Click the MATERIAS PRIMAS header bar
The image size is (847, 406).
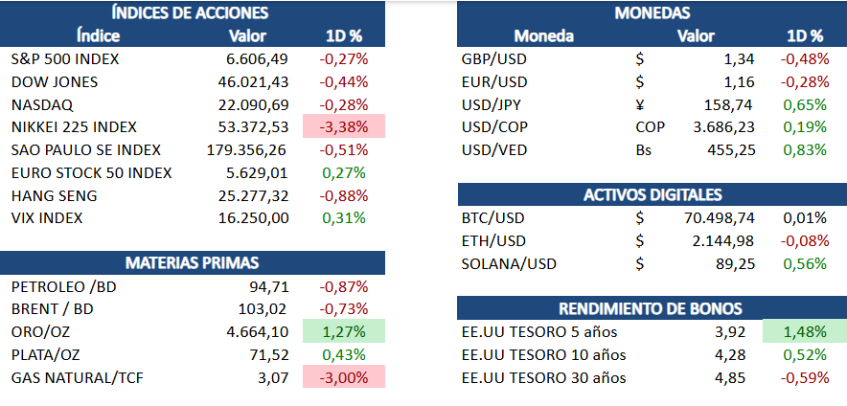[190, 262]
